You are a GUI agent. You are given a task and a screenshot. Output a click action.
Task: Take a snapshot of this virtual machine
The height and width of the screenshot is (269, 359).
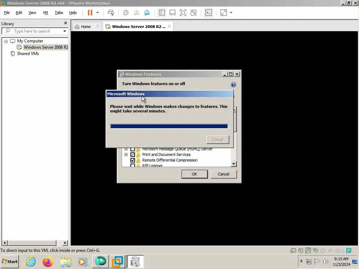point(126,13)
